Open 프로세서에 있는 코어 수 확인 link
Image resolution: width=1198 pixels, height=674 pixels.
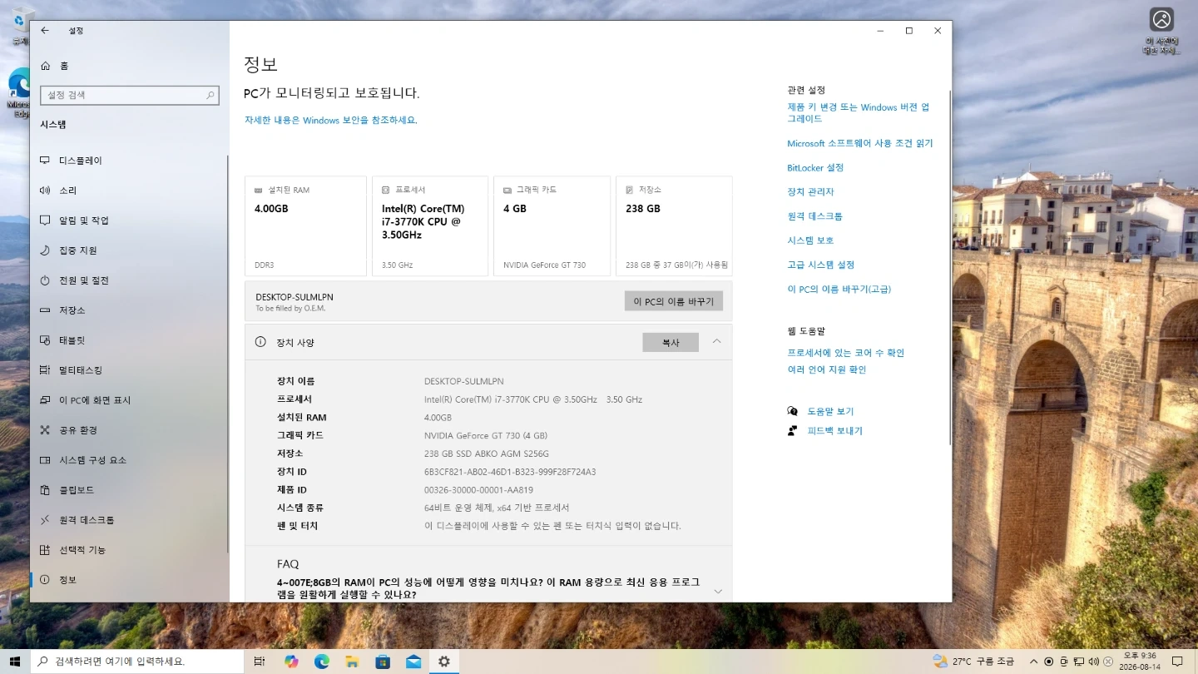[x=846, y=353]
